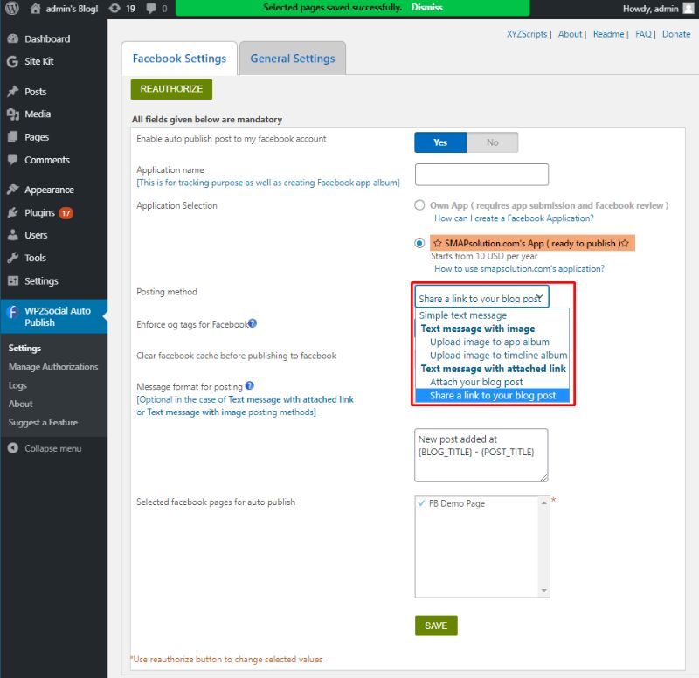
Task: Click the Plugins plug icon
Action: (x=13, y=212)
